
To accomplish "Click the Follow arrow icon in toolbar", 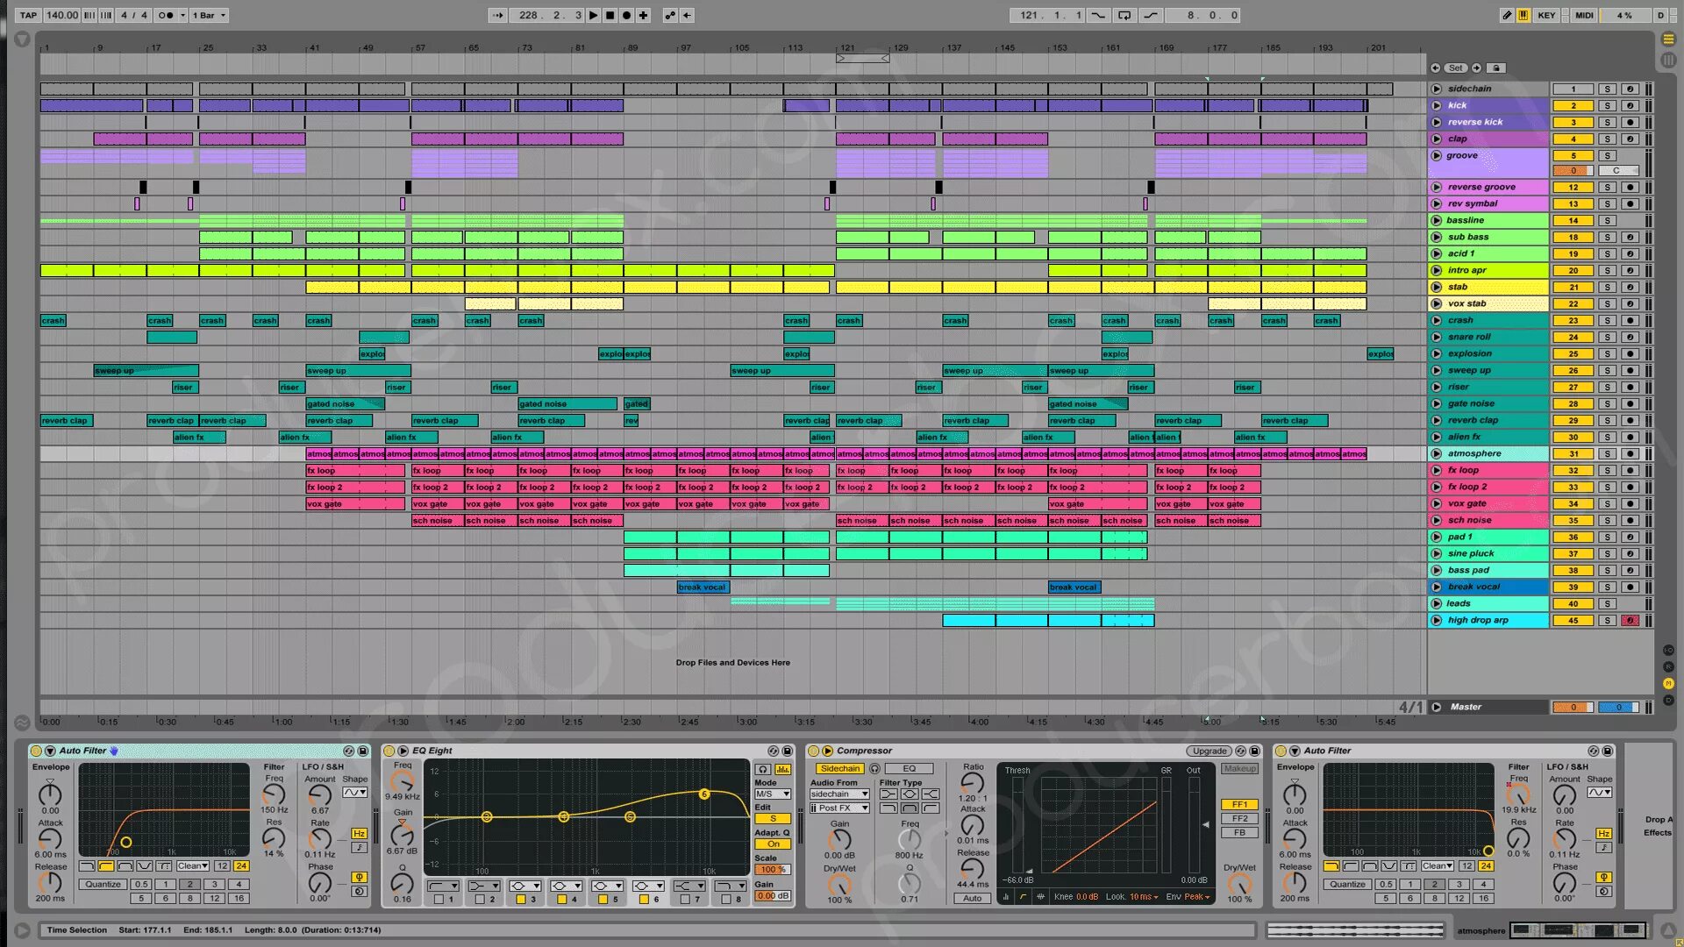I will point(498,15).
